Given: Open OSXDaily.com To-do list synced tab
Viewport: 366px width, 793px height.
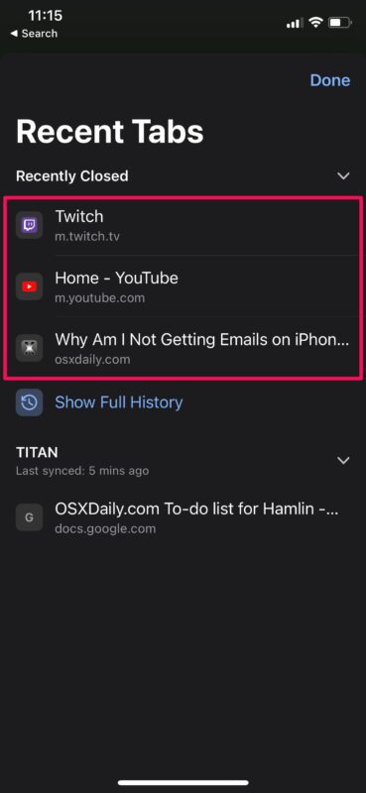Looking at the screenshot, I should pos(183,517).
